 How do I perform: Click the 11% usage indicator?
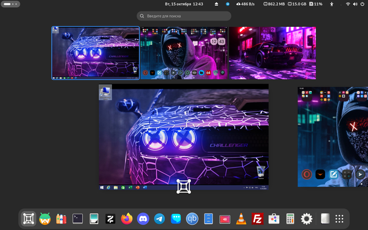coord(315,4)
